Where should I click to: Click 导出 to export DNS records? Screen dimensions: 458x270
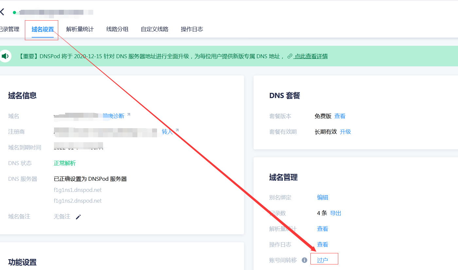(336, 213)
